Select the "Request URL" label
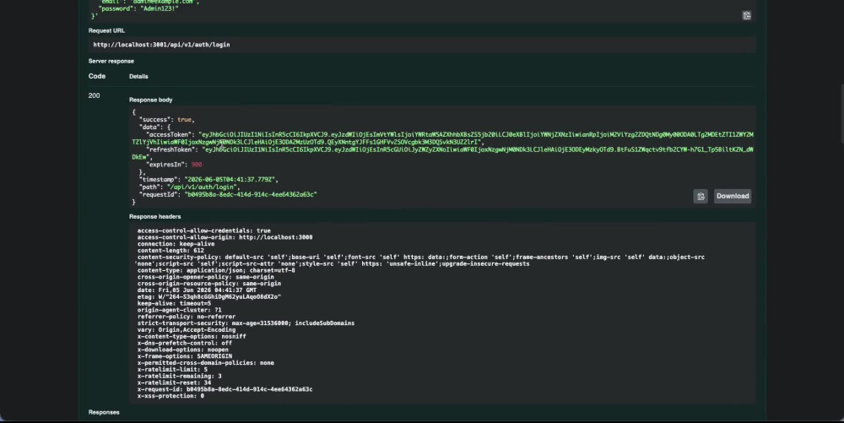The image size is (844, 423). pyautogui.click(x=106, y=30)
